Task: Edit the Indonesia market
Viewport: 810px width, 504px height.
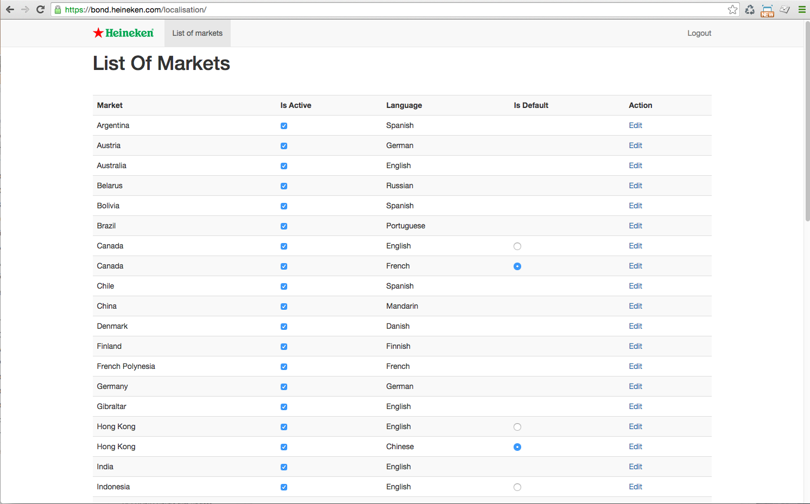Action: point(635,487)
